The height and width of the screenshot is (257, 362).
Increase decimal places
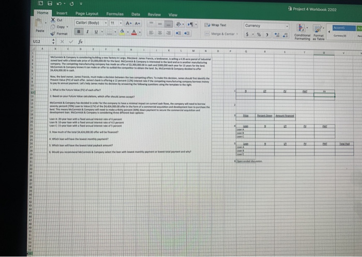click(277, 35)
